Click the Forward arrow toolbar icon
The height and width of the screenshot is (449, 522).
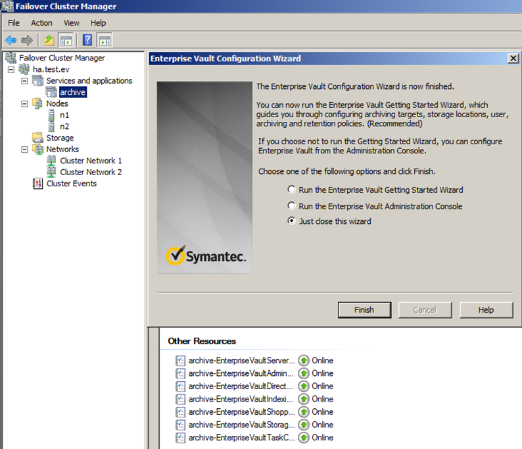click(27, 40)
